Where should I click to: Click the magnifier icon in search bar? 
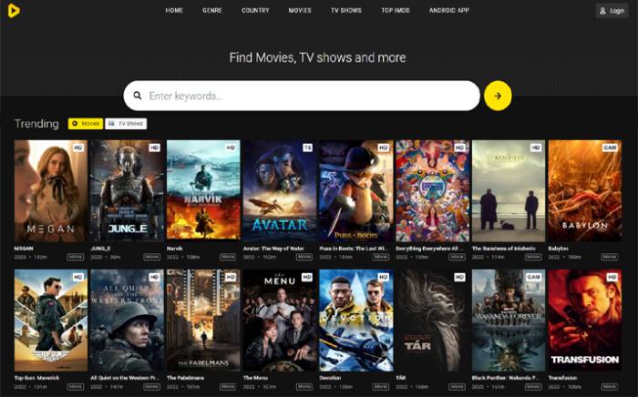pos(138,96)
